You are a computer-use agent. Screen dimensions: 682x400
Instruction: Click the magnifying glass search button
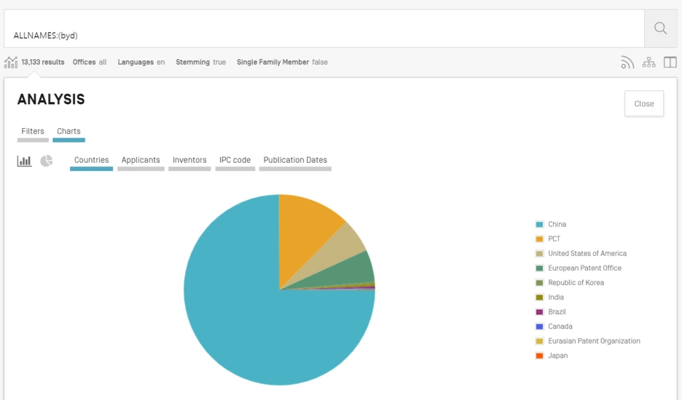coord(660,28)
